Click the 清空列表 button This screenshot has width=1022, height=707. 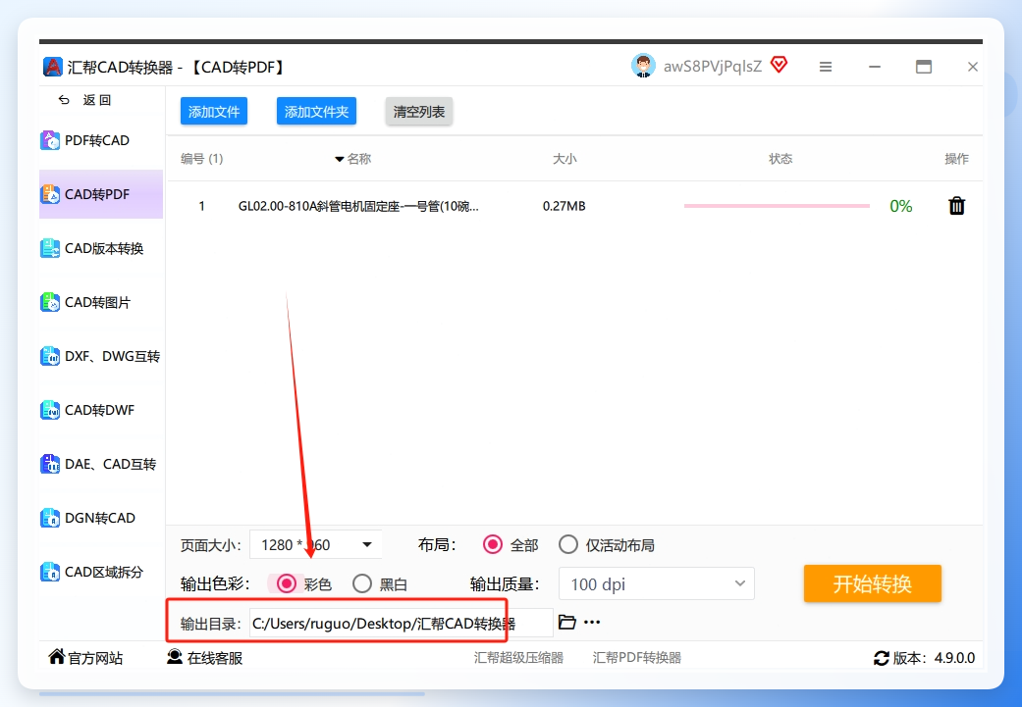[x=418, y=112]
